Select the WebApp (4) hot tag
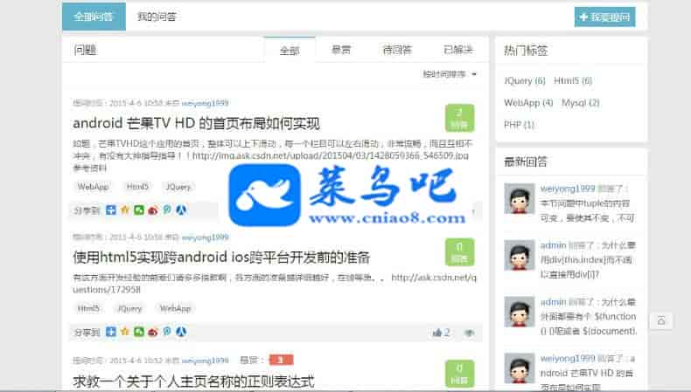This screenshot has height=392, width=691. coord(528,102)
